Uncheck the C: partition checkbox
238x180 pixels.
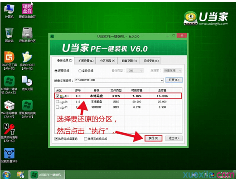(58, 96)
